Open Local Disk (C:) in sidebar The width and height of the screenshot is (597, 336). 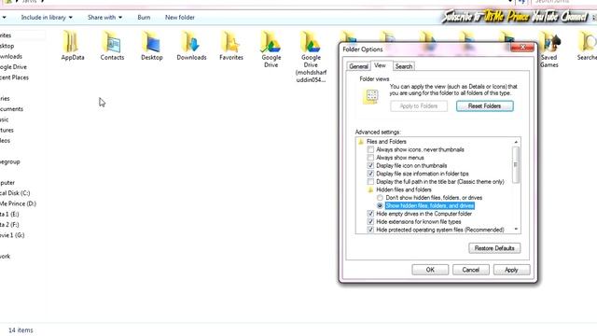pyautogui.click(x=15, y=193)
